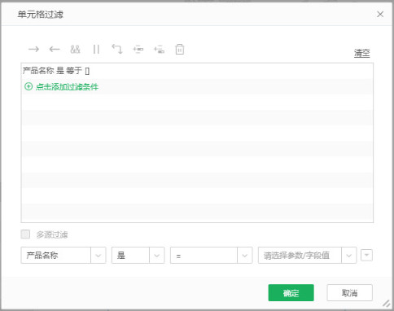Click the 清空 clear link
Image resolution: width=394 pixels, height=311 pixels.
(361, 53)
